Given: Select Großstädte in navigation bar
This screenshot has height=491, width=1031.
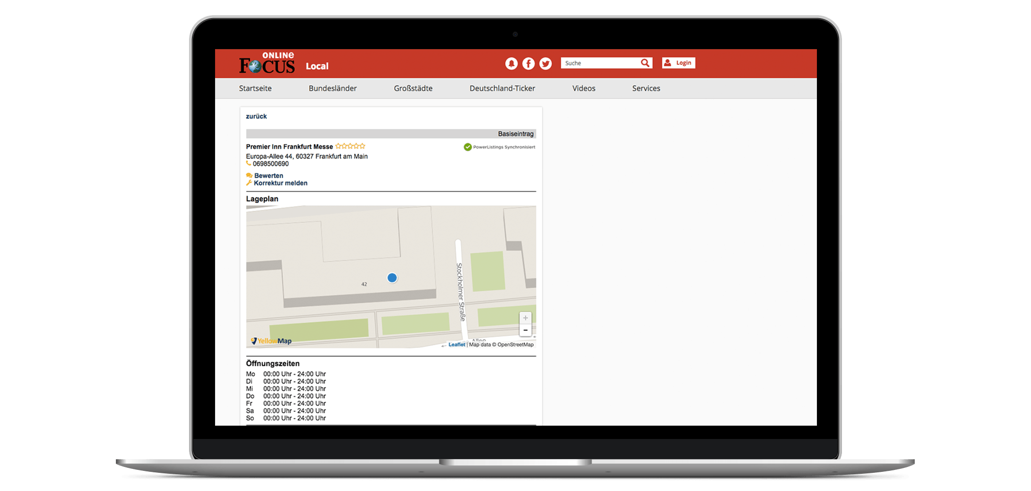Looking at the screenshot, I should (x=413, y=88).
